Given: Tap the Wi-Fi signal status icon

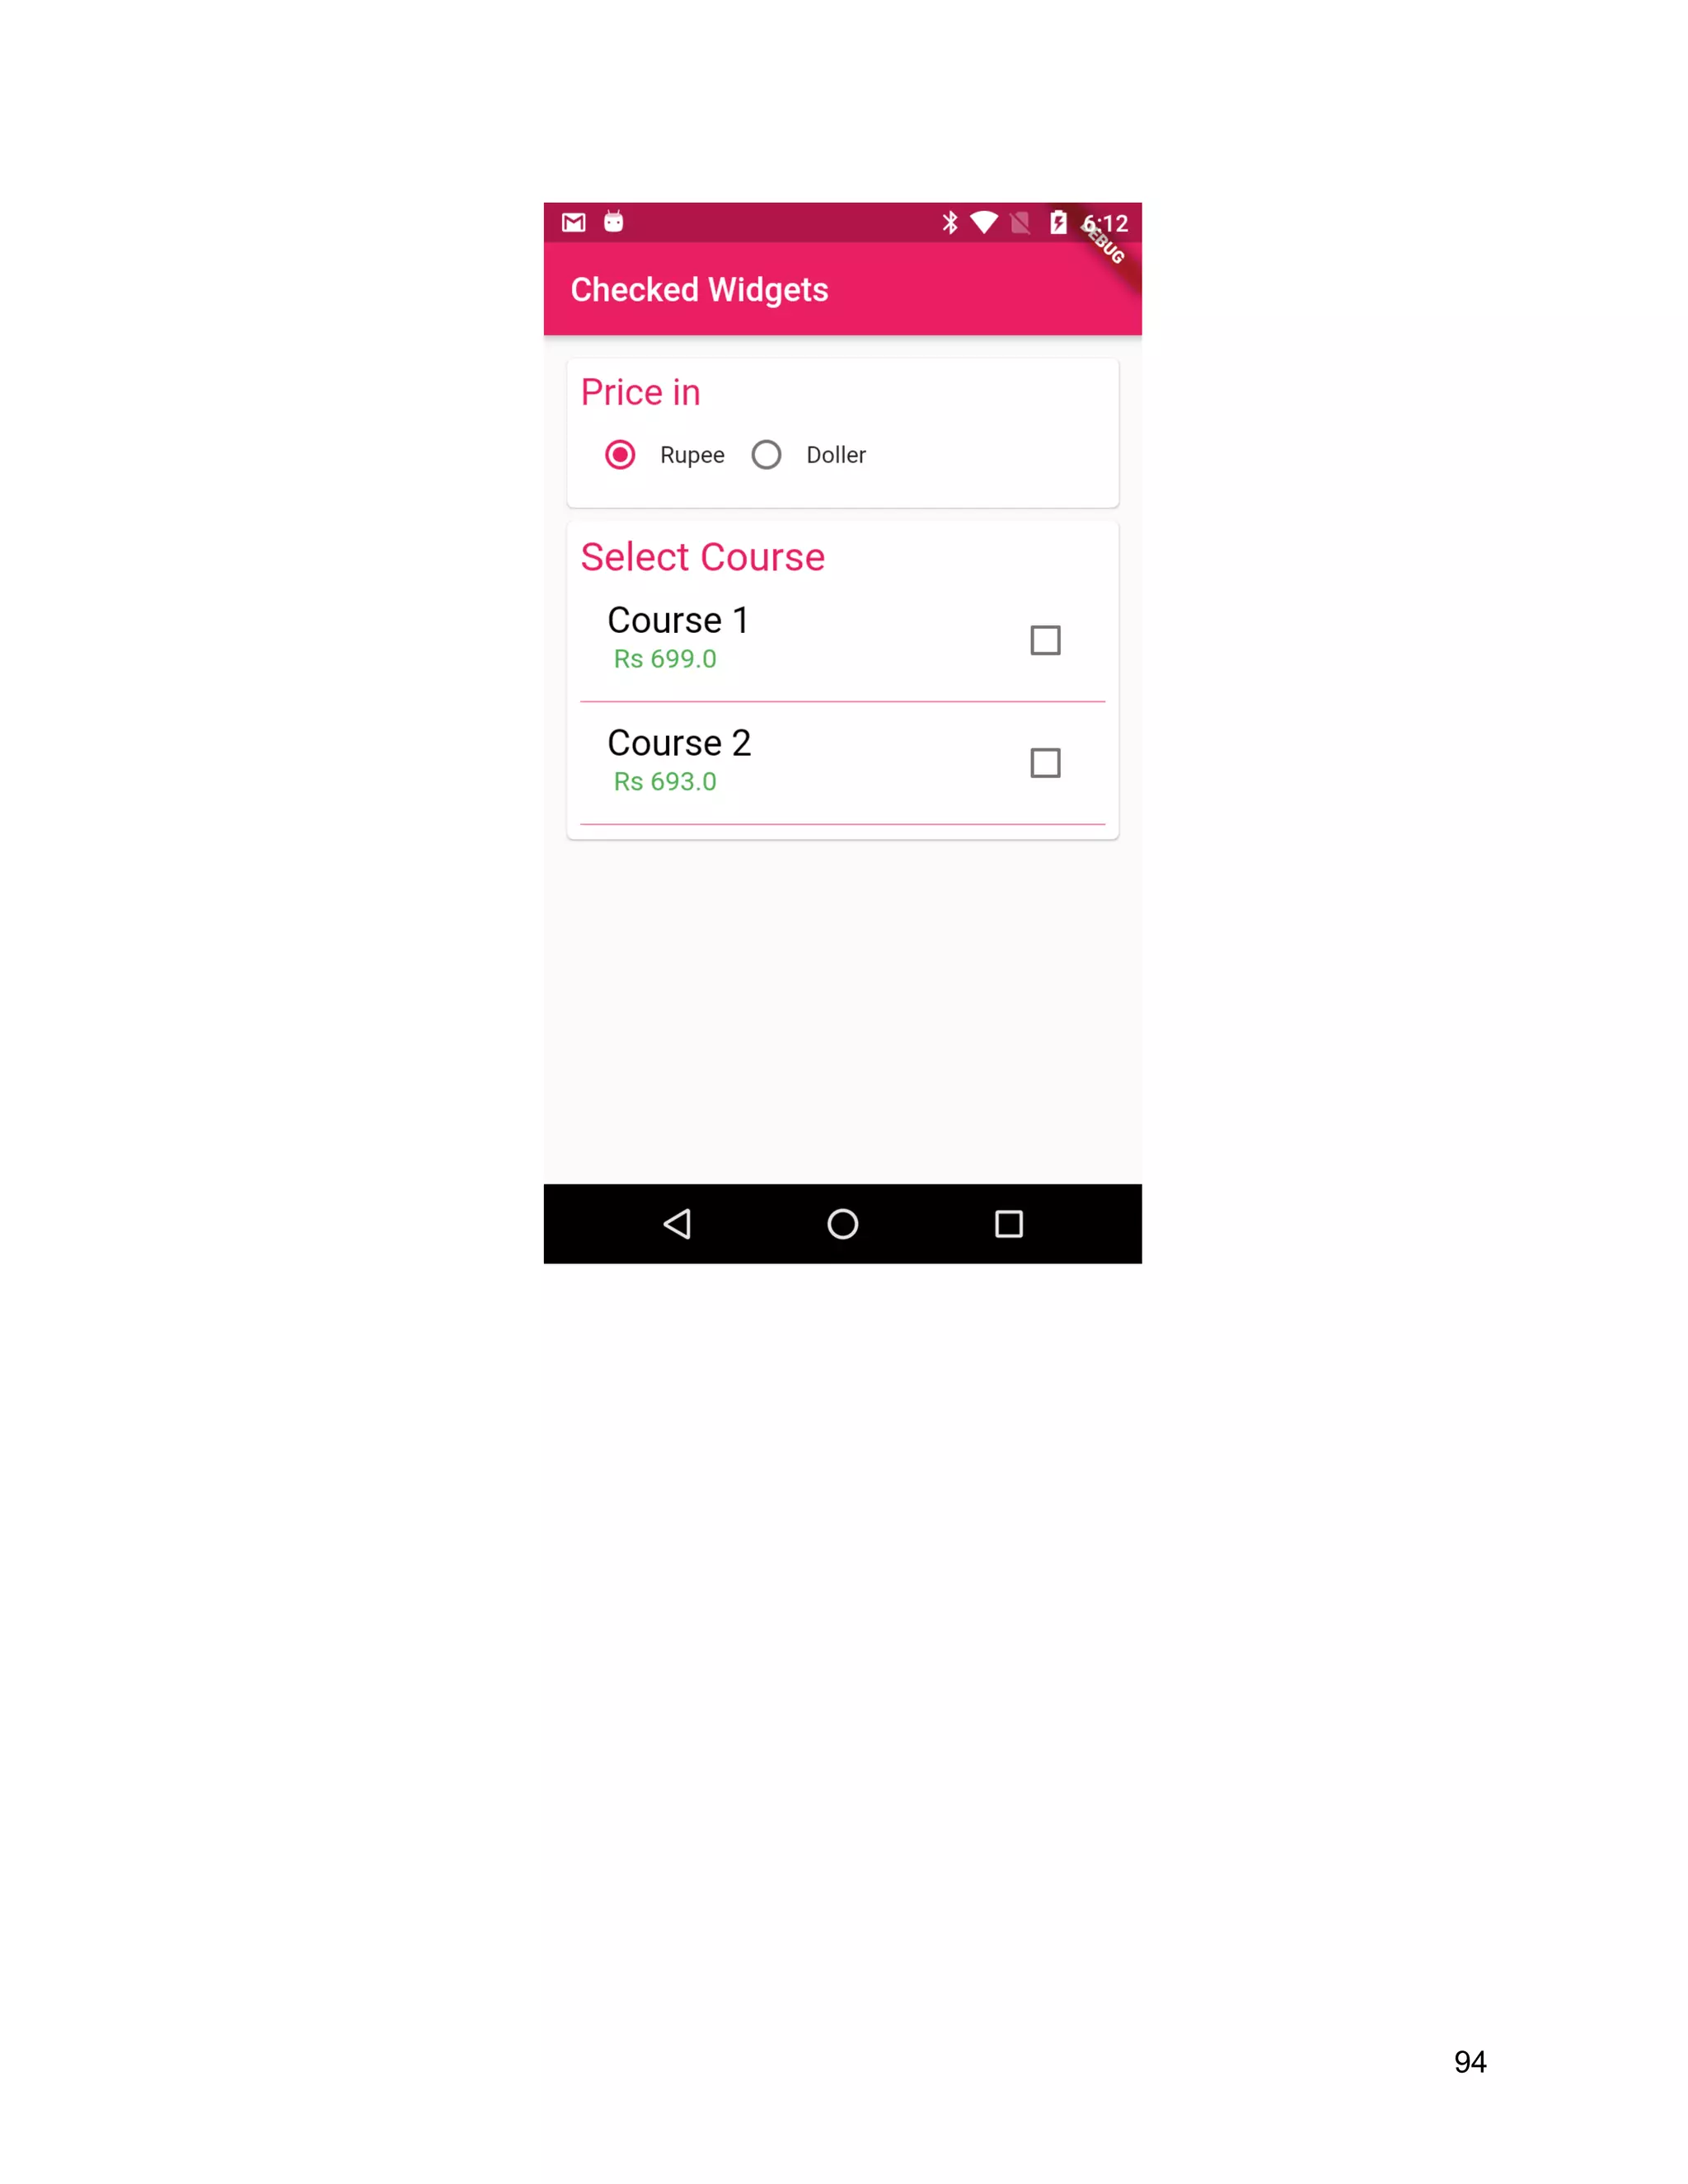Looking at the screenshot, I should [x=984, y=222].
